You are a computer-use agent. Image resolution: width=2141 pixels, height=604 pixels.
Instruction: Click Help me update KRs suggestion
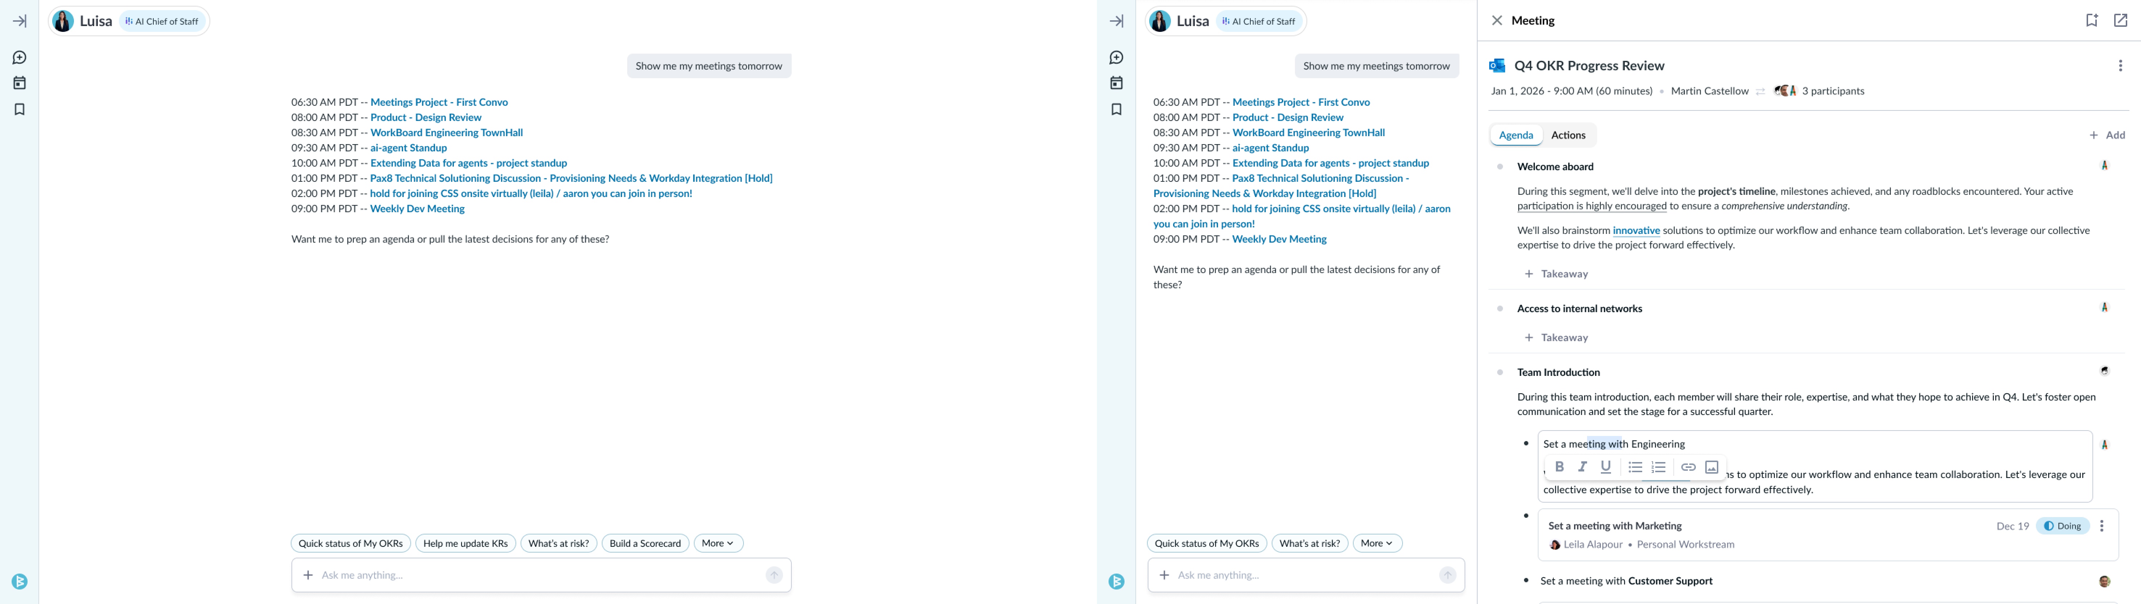[x=465, y=544]
